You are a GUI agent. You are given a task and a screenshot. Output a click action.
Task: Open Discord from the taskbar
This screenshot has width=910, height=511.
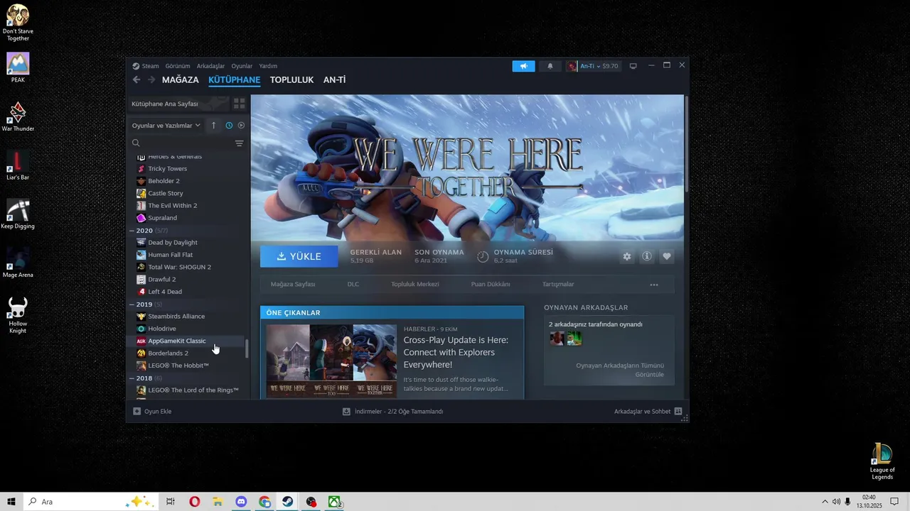tap(241, 502)
